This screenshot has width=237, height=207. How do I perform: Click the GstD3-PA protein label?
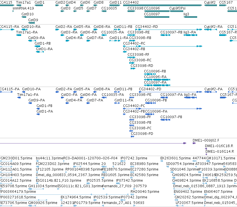pos(69,95)
